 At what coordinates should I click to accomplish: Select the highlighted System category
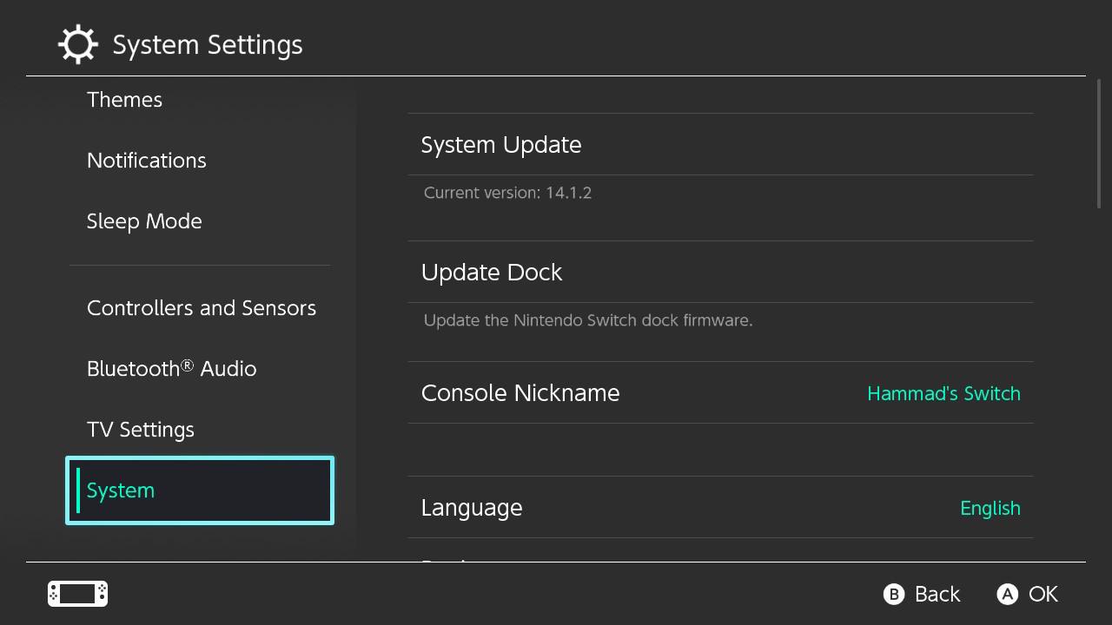click(x=200, y=490)
